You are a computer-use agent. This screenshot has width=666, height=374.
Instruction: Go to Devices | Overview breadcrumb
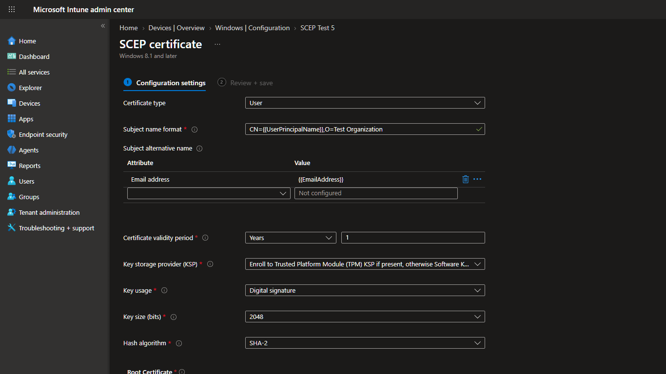(176, 28)
